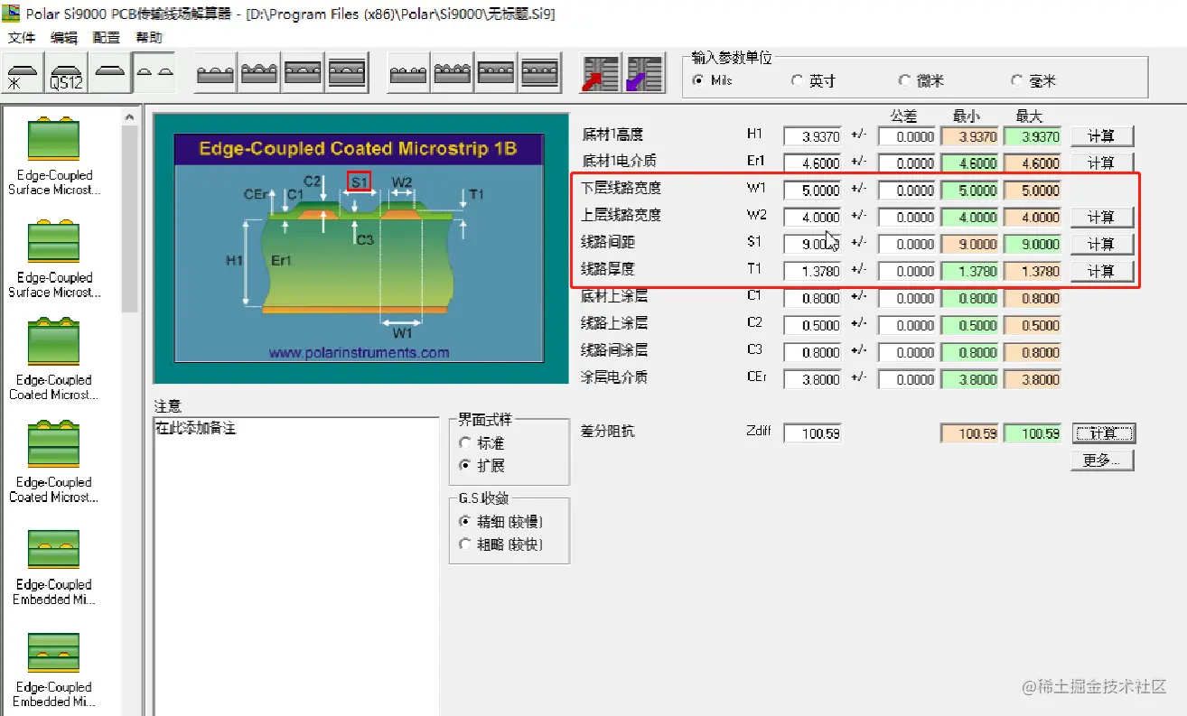Click the H1 minimum value 3.9370

[969, 136]
